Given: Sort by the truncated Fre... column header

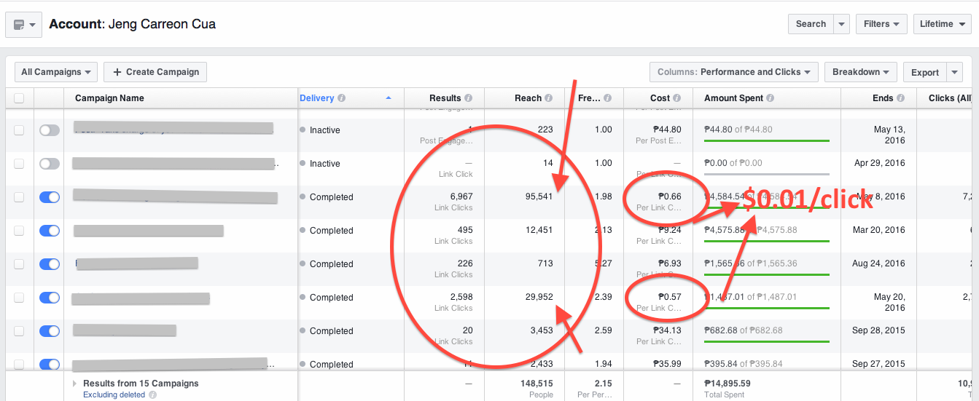Looking at the screenshot, I should tap(590, 98).
